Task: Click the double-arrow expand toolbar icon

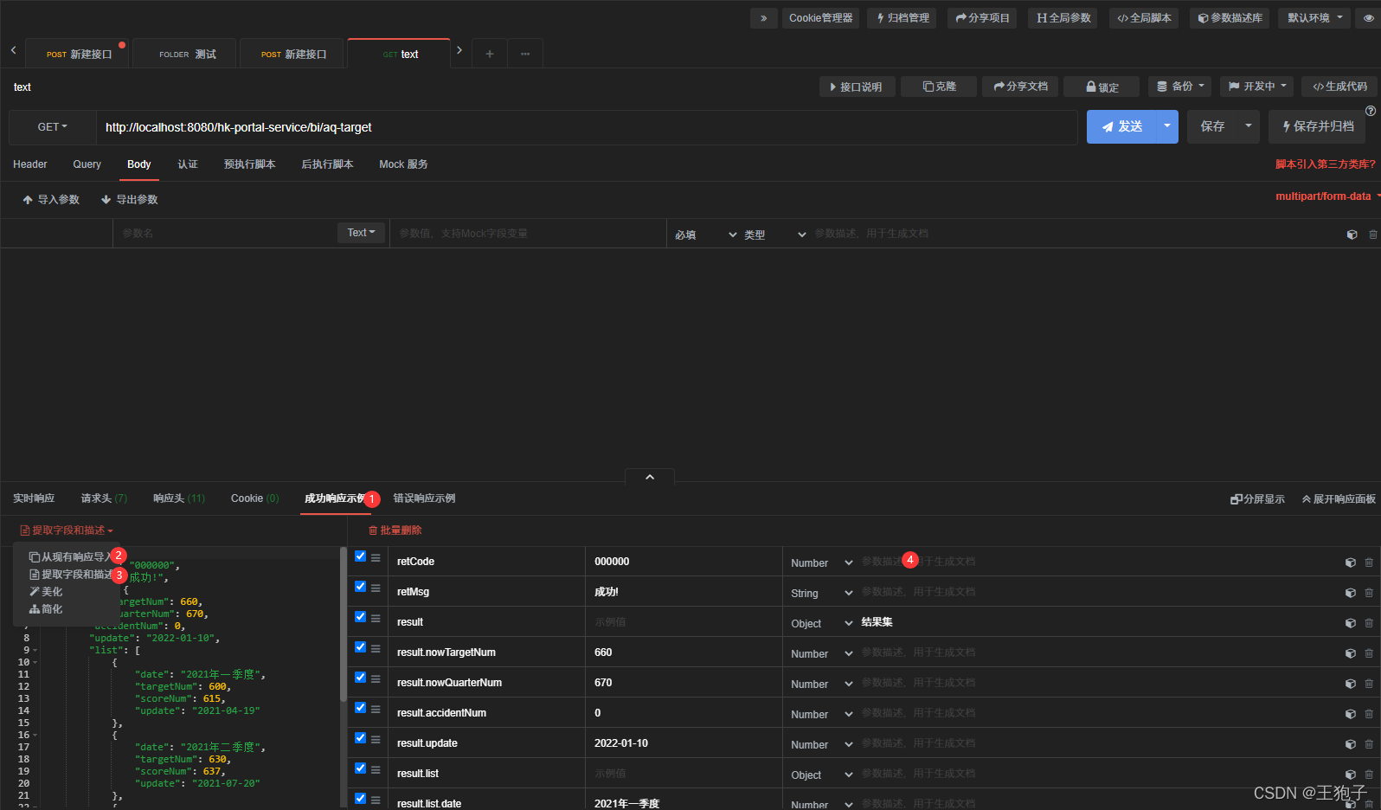Action: coord(763,18)
